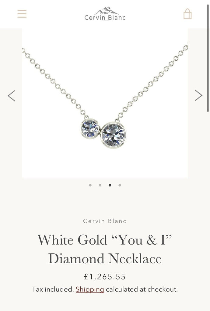Click the left necklace chain in image

[55, 83]
